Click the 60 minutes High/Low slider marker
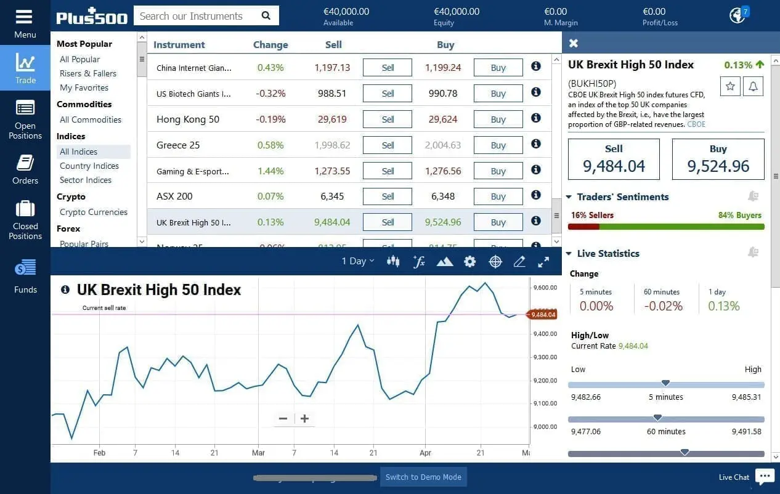The image size is (780, 494). pyautogui.click(x=657, y=418)
